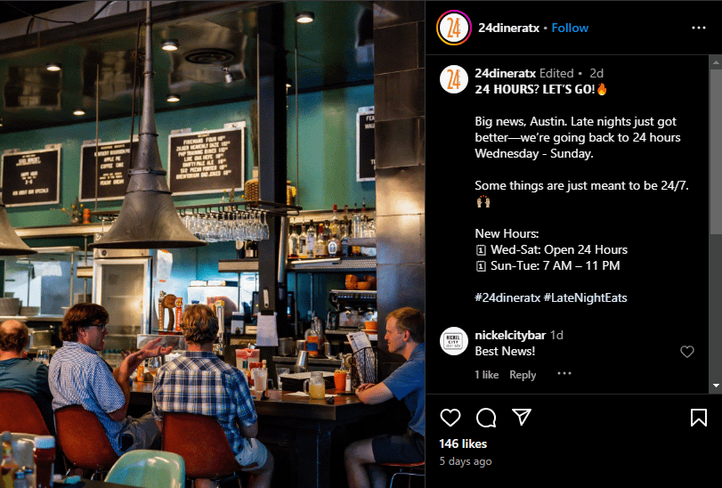Open the #LateNightEats hashtag
Viewport: 722px width, 488px height.
pos(585,297)
